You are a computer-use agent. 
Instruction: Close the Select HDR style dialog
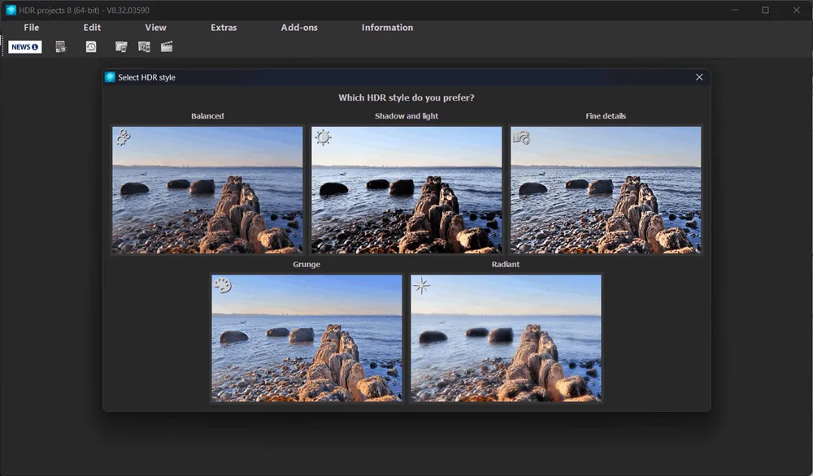[698, 76]
